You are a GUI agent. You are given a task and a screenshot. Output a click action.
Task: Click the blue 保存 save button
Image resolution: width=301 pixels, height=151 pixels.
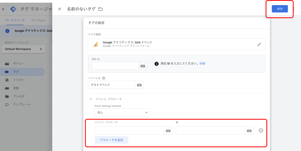point(280,9)
